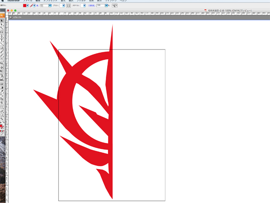Screen dimensions: 270x203
Task: Select the Free Transform tool
Action: [2, 71]
